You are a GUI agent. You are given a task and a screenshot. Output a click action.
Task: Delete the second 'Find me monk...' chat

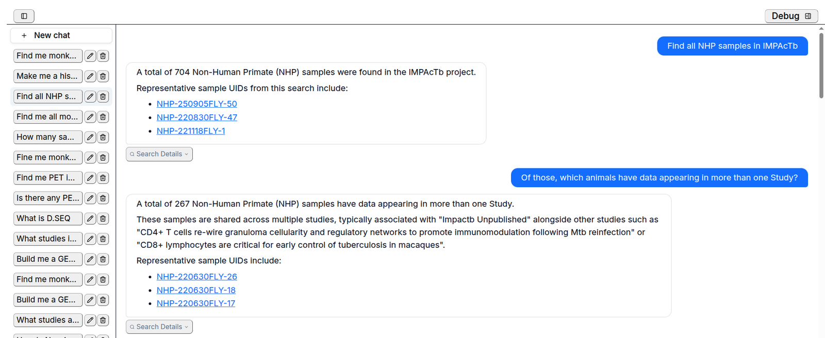103,280
